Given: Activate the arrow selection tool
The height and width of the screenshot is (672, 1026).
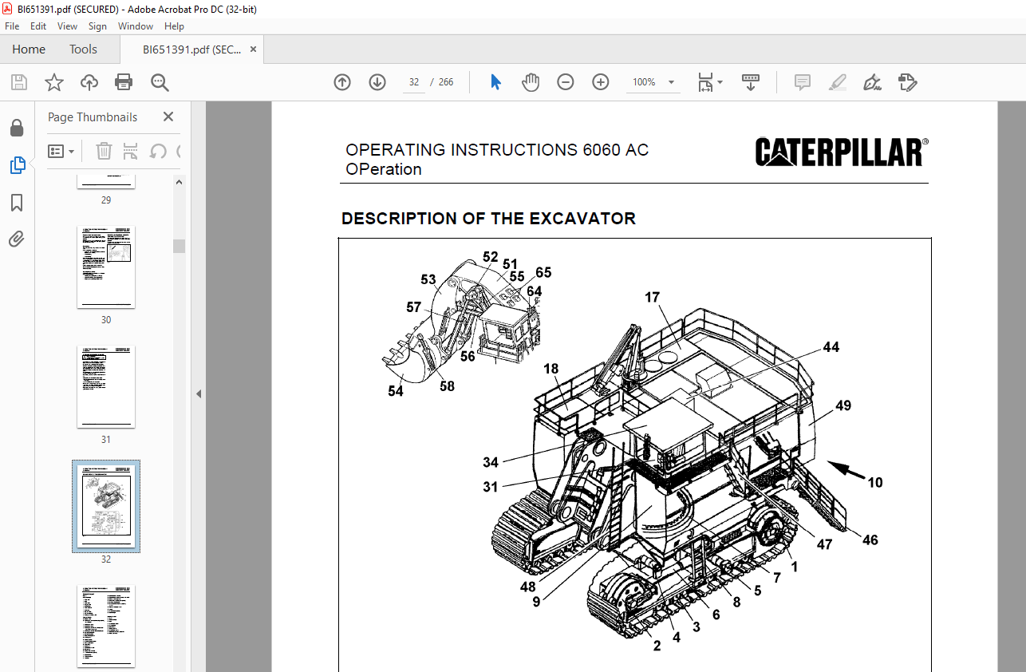Looking at the screenshot, I should coord(495,82).
